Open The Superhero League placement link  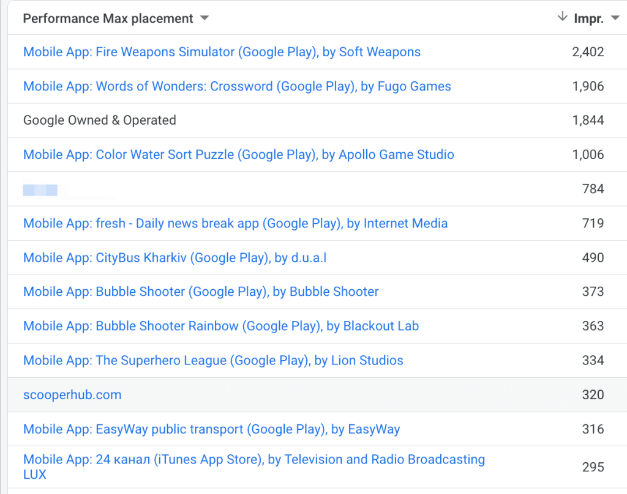tap(213, 360)
